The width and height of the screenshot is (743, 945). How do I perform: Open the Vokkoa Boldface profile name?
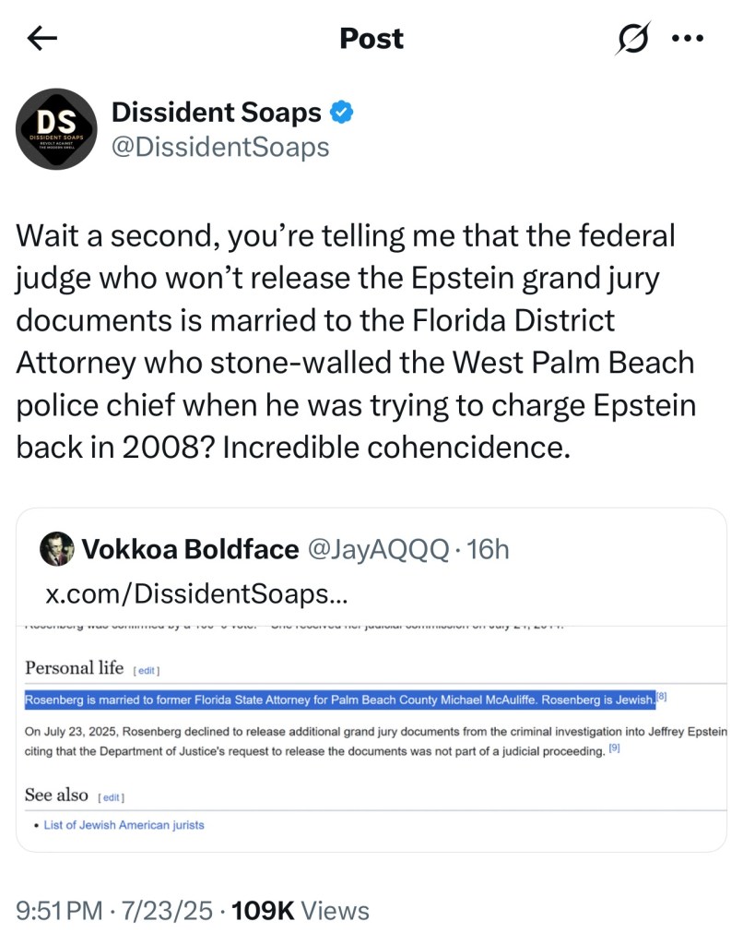click(190, 550)
